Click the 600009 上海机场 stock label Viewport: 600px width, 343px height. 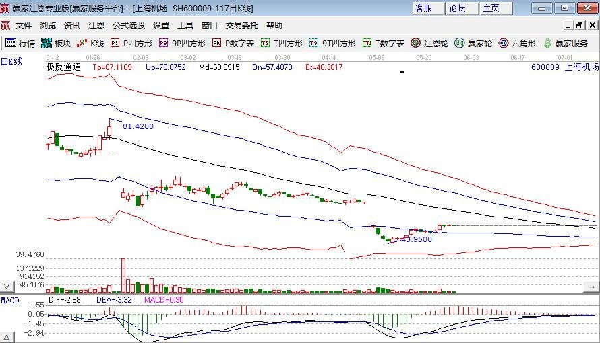pyautogui.click(x=565, y=67)
